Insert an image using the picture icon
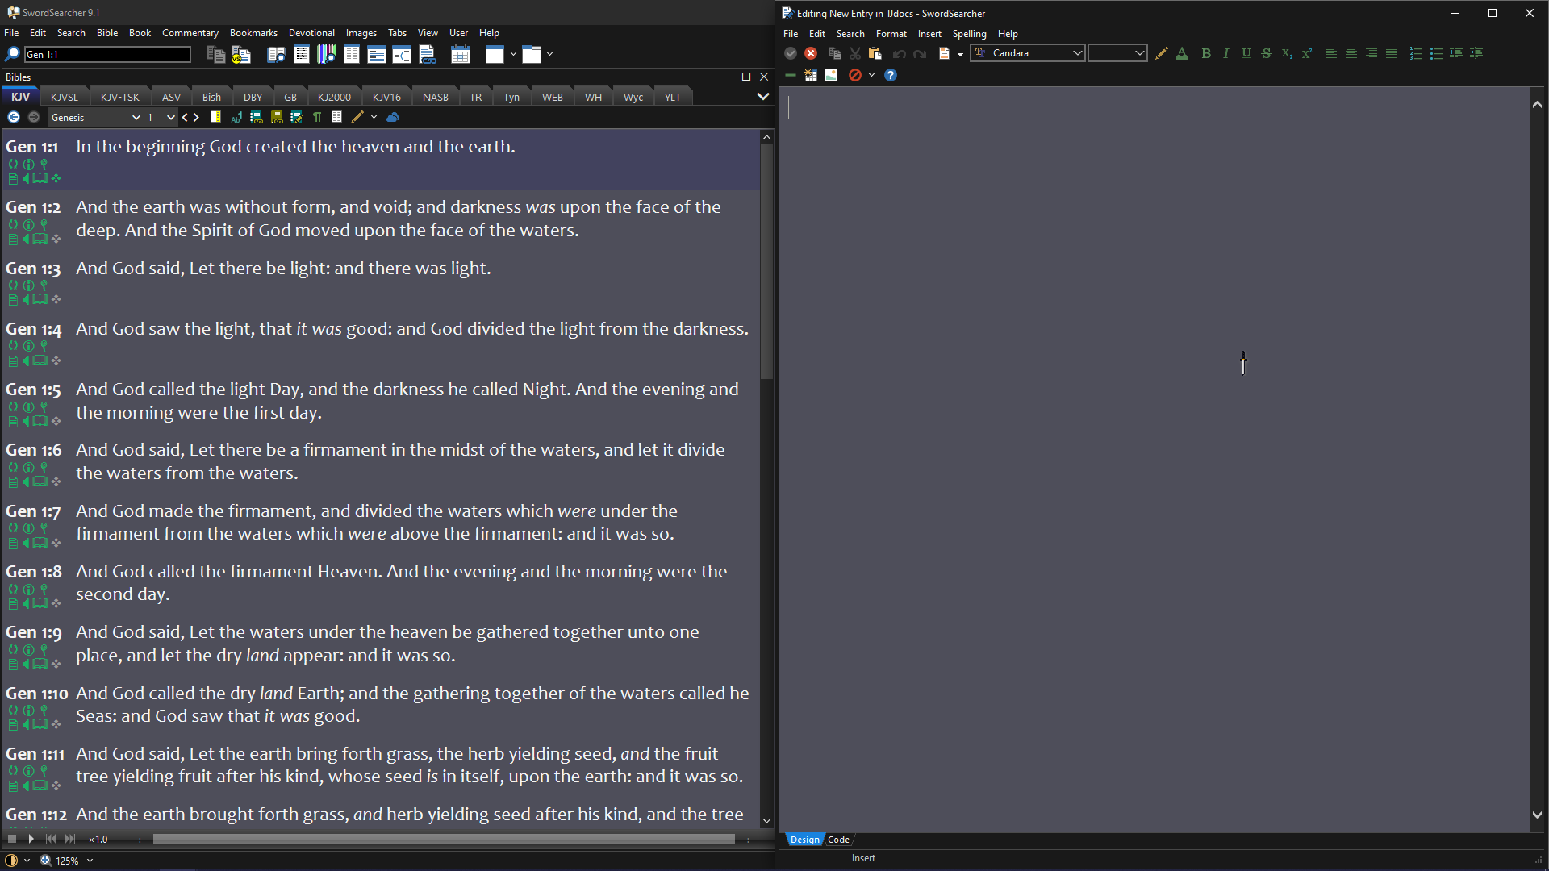This screenshot has width=1549, height=871. click(831, 75)
